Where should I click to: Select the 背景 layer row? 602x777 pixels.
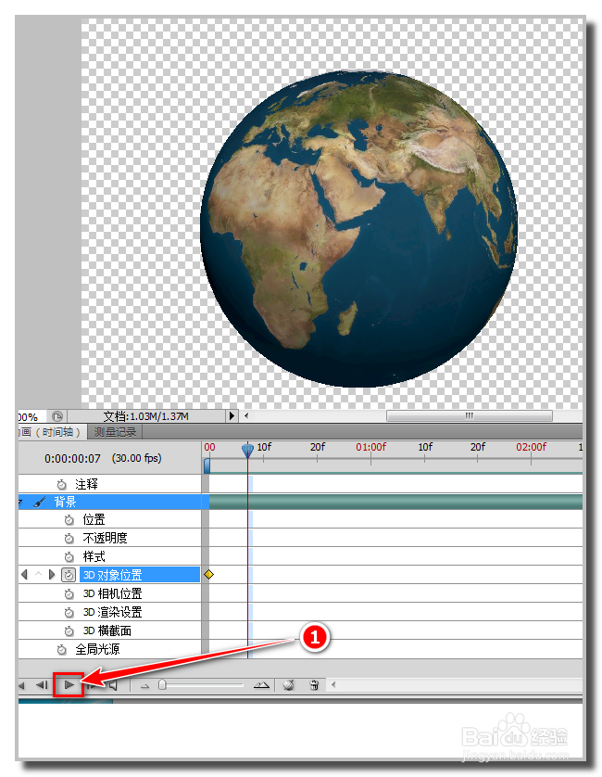(x=109, y=502)
